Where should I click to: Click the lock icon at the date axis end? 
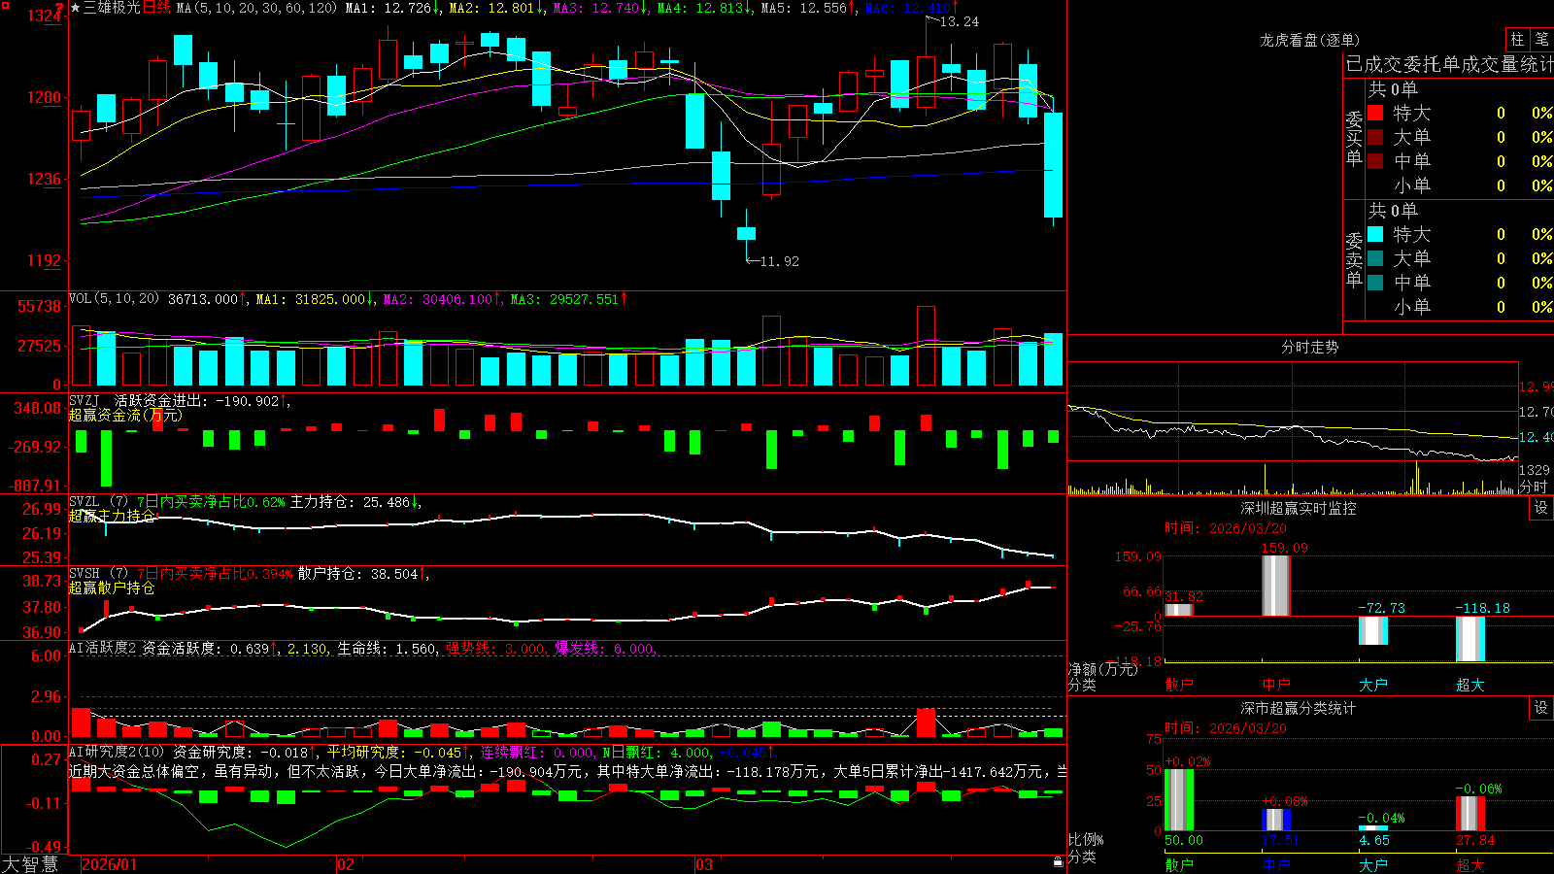pyautogui.click(x=1059, y=861)
